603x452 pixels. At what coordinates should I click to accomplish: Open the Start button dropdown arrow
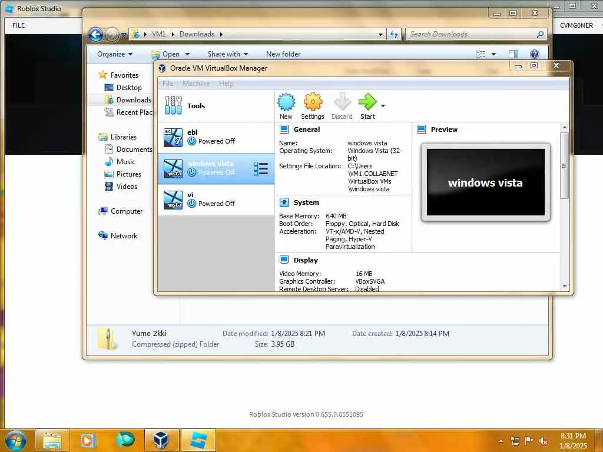pos(383,106)
